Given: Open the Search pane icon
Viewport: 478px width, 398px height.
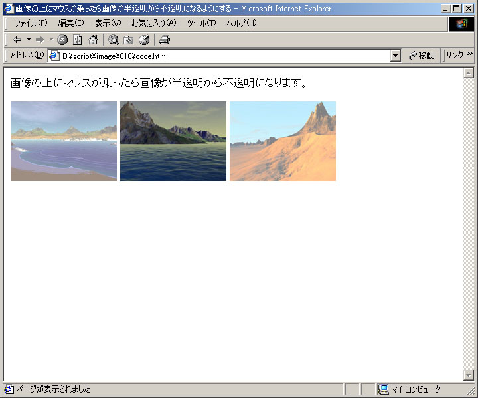Looking at the screenshot, I should 114,40.
